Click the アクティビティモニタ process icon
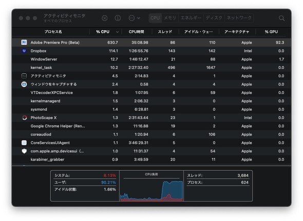Image resolution: width=303 pixels, height=221 pixels. coord(24,76)
